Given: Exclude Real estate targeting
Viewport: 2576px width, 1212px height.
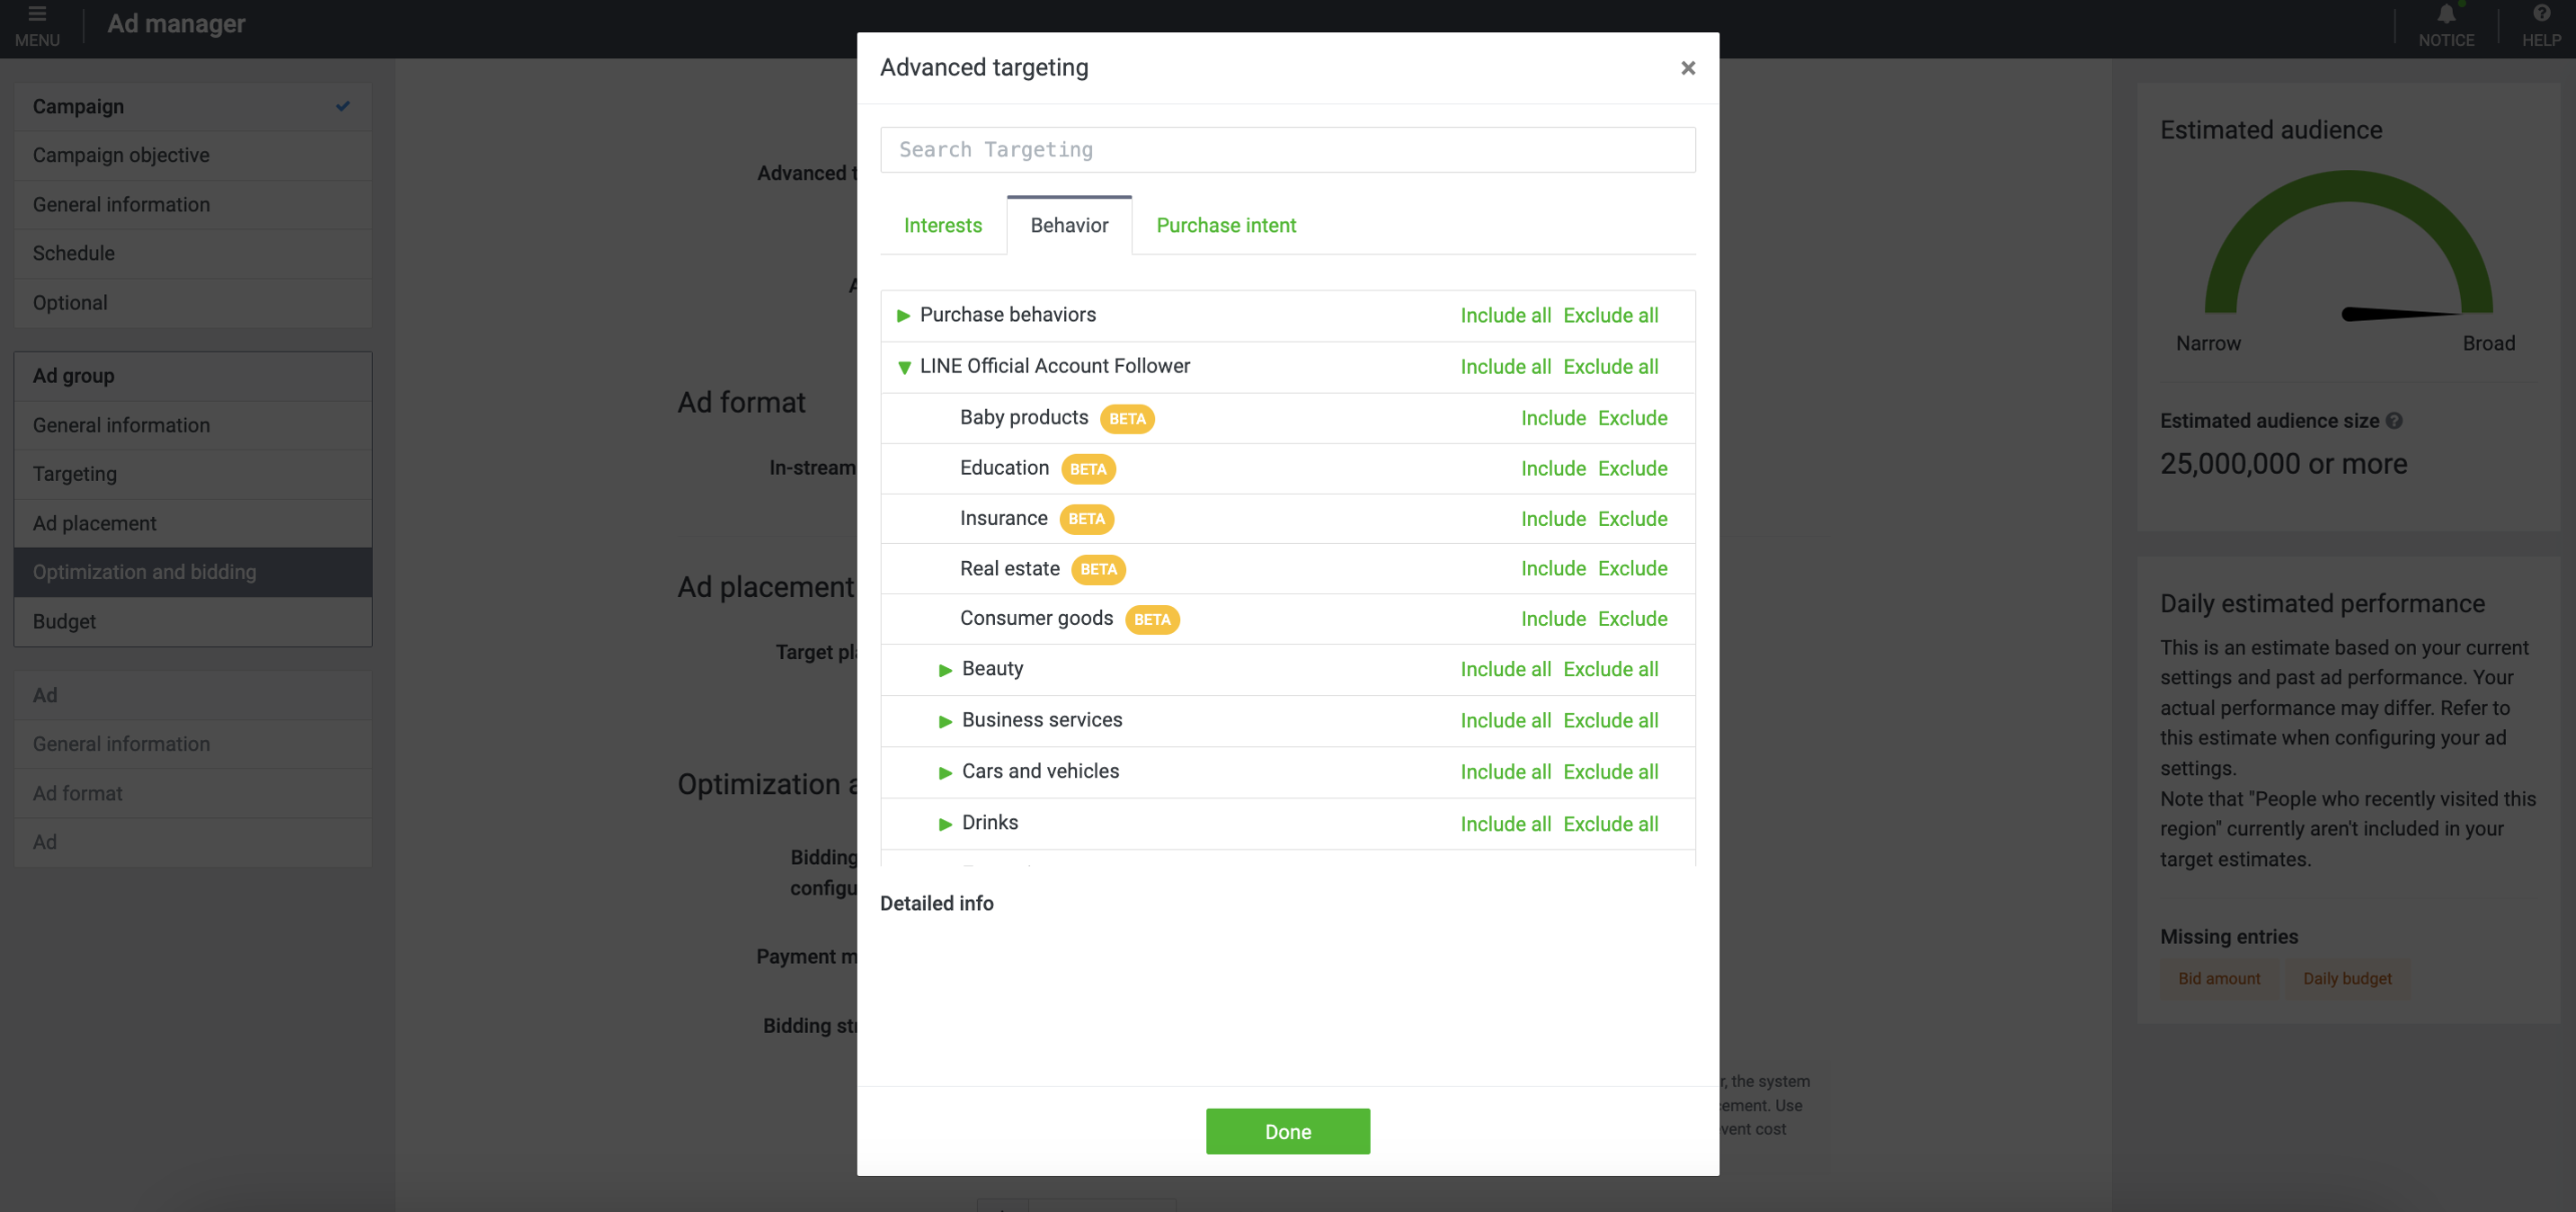Looking at the screenshot, I should click(1632, 568).
